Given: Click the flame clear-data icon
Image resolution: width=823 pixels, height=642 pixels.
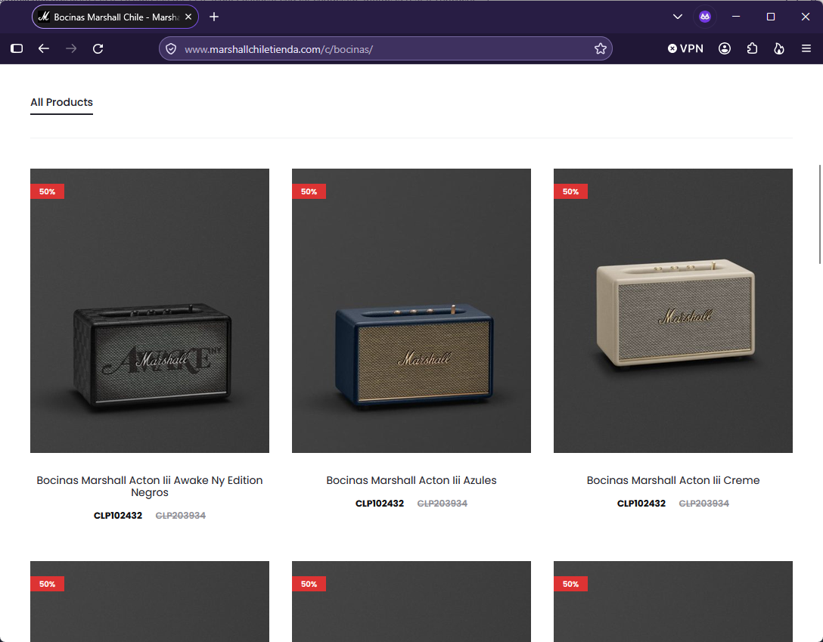Looking at the screenshot, I should click(779, 49).
